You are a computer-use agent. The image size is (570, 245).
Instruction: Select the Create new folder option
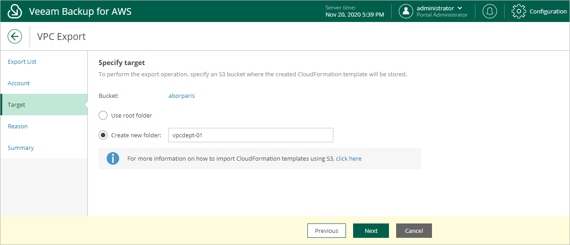coord(103,135)
